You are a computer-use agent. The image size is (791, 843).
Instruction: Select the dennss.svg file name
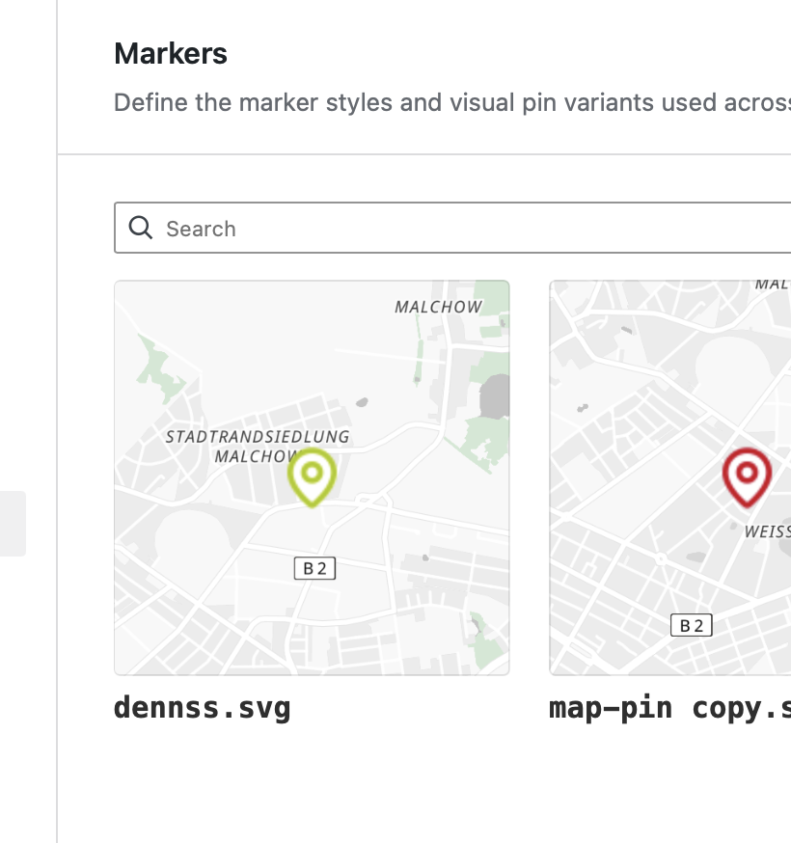tap(202, 708)
